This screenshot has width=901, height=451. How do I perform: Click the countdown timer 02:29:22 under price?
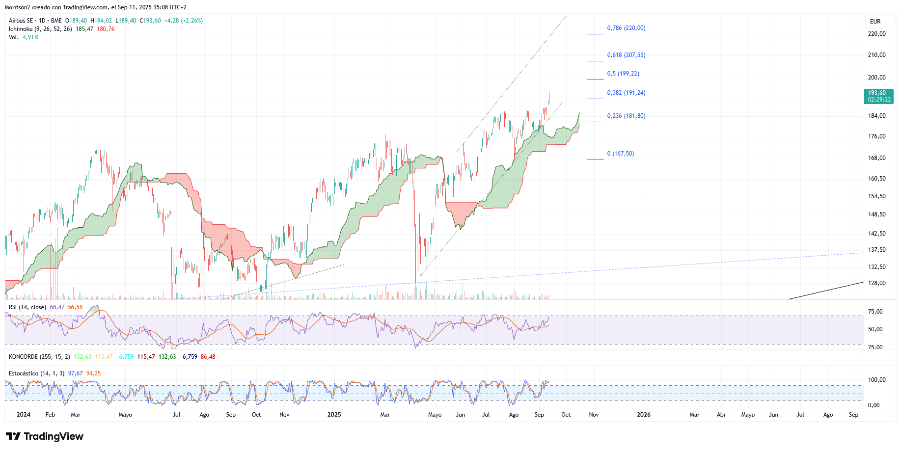879,100
